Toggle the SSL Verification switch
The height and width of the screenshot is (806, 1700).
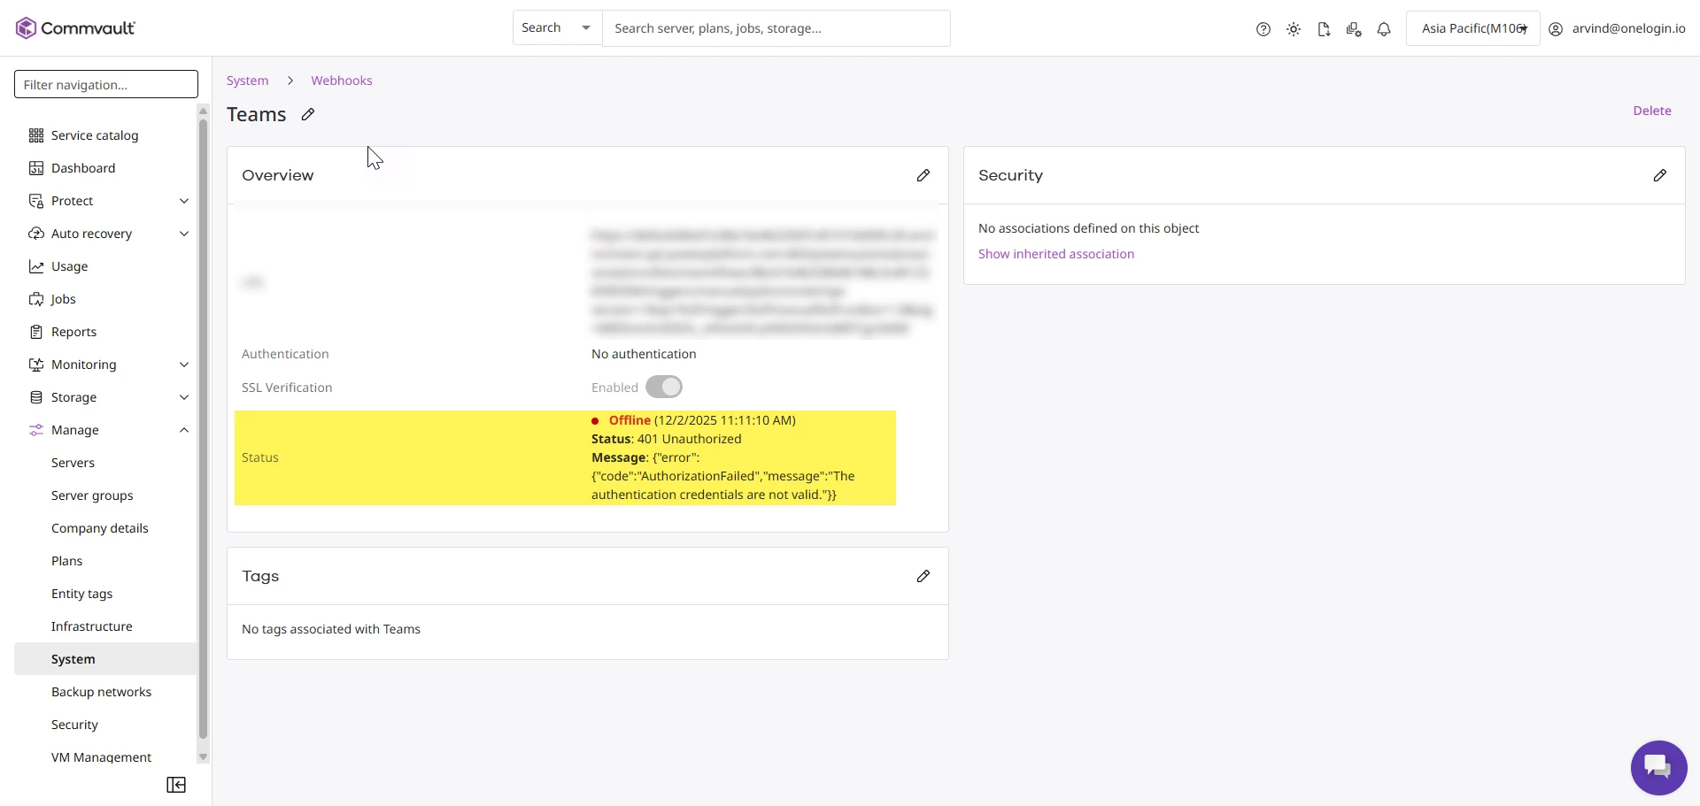[x=664, y=388]
